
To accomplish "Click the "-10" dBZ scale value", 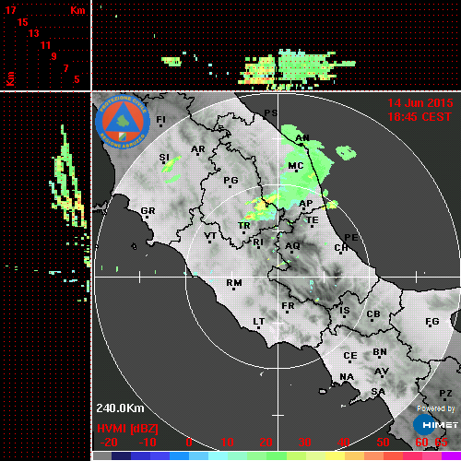I will pyautogui.click(x=148, y=443).
